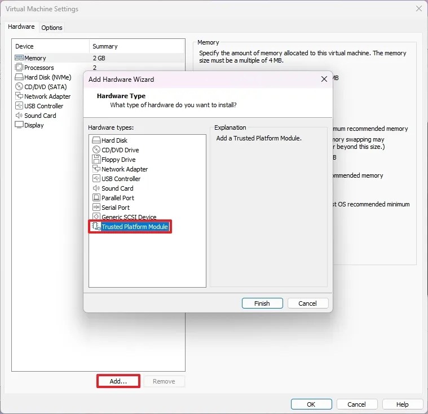Close the Virtual Machine Settings window
The image size is (428, 414).
point(419,8)
